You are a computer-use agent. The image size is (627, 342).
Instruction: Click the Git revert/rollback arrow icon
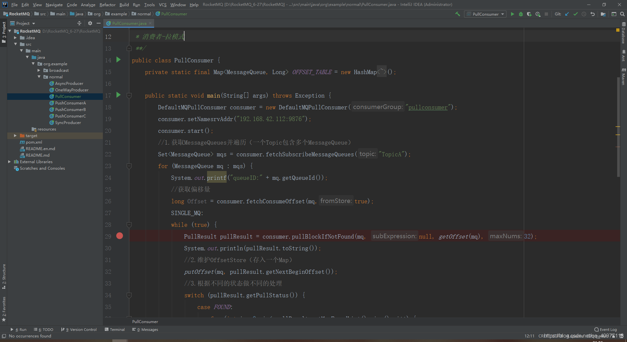point(592,14)
